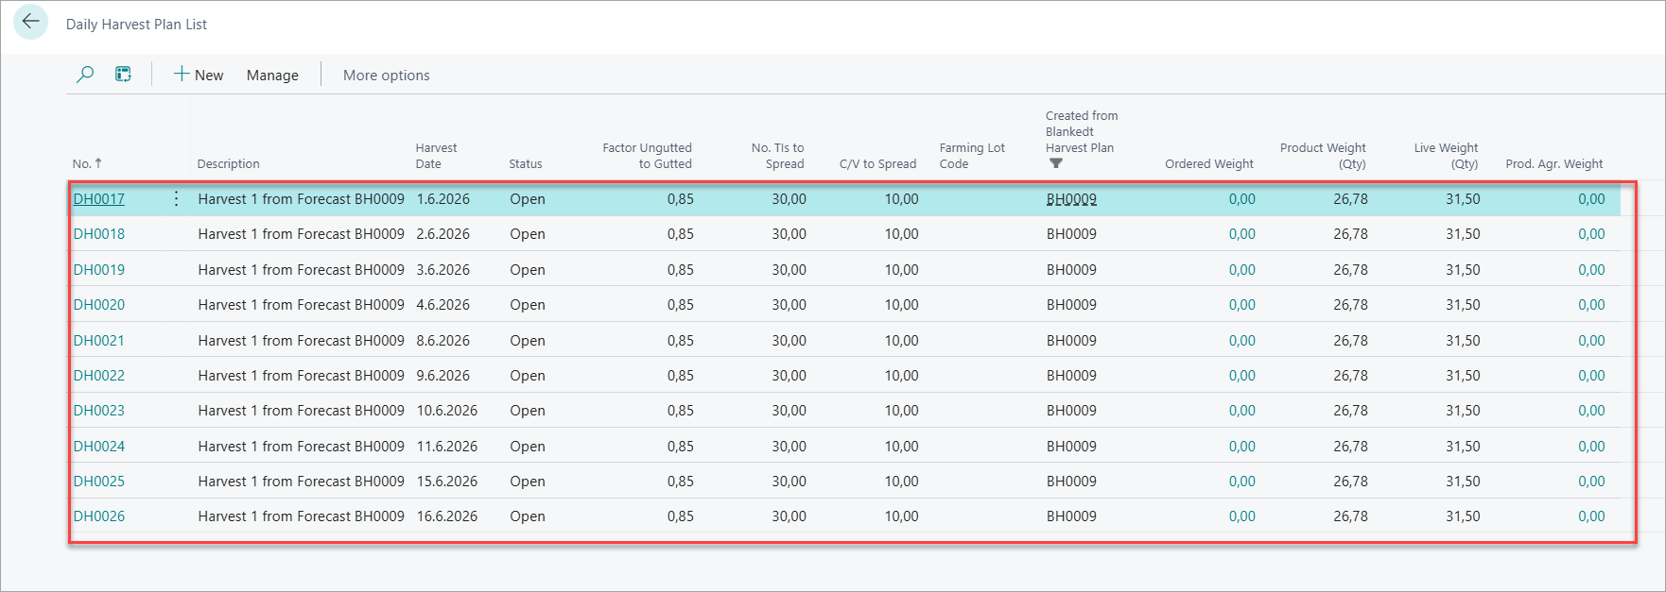Click Live Weight (Qty) column header
1666x592 pixels.
(1446, 156)
